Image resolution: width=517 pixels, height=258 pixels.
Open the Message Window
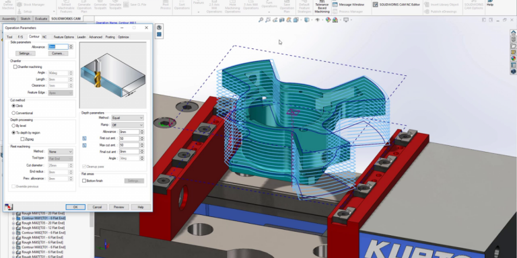coord(348,5)
